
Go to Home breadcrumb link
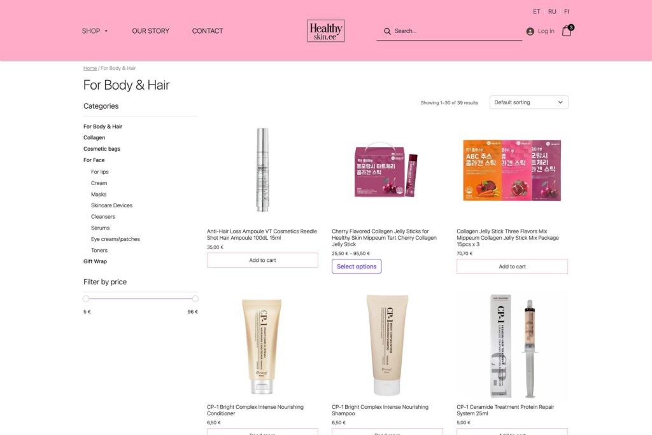tap(90, 68)
